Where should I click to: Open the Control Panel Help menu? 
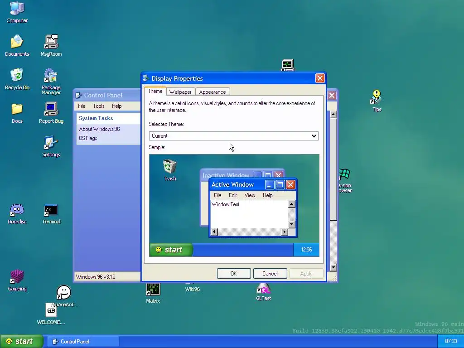(116, 106)
